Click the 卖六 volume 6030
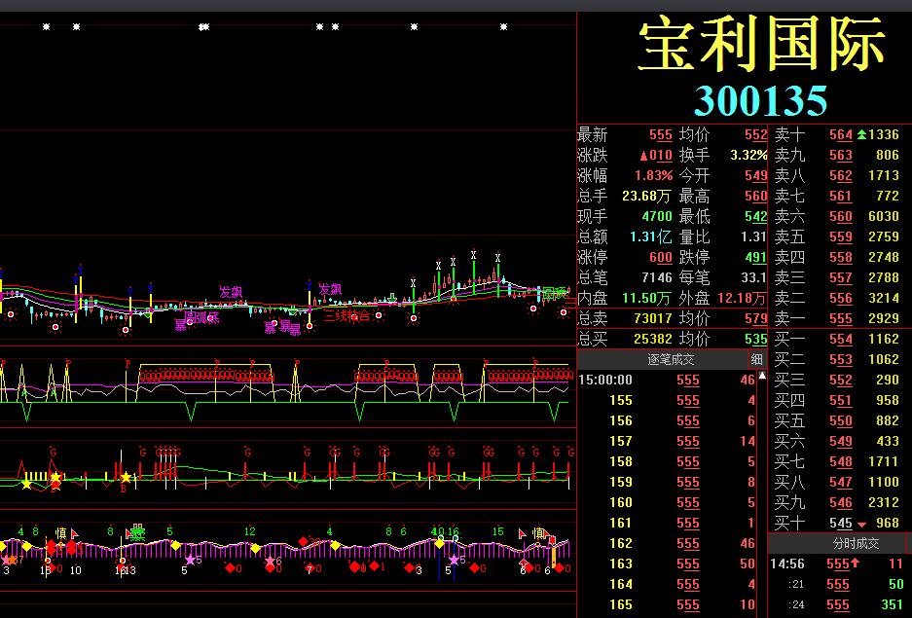This screenshot has height=618, width=912. pos(884,216)
